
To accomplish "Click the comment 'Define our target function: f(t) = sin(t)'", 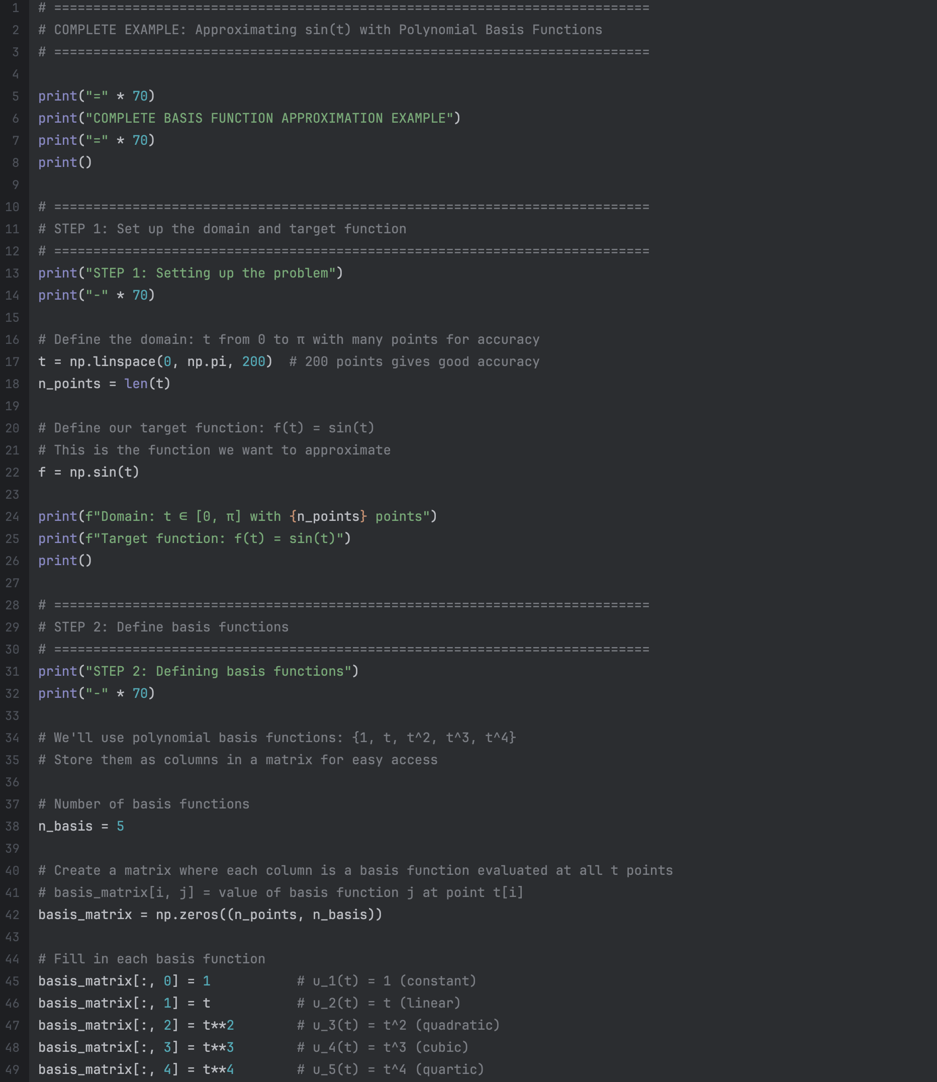I will (207, 428).
